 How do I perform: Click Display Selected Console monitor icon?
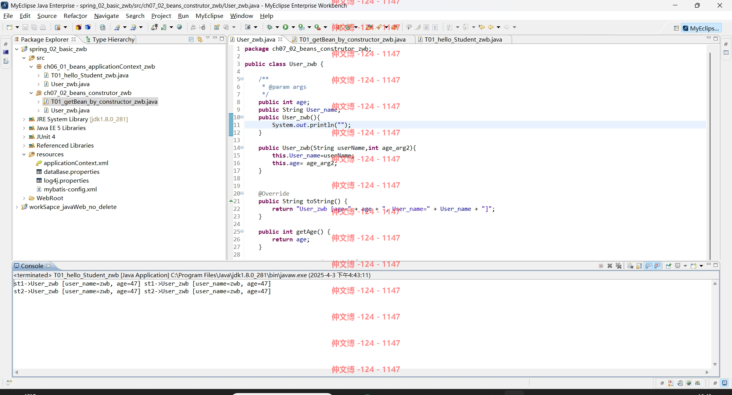678,266
